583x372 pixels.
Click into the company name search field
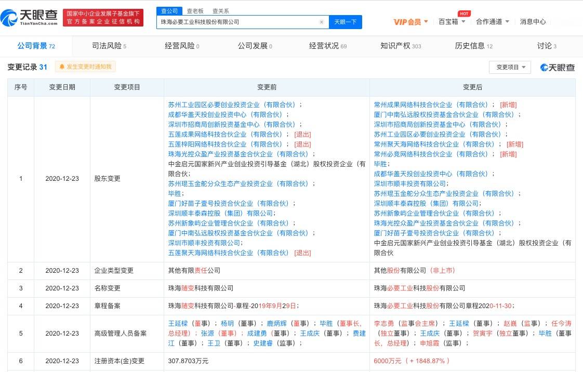(x=239, y=22)
